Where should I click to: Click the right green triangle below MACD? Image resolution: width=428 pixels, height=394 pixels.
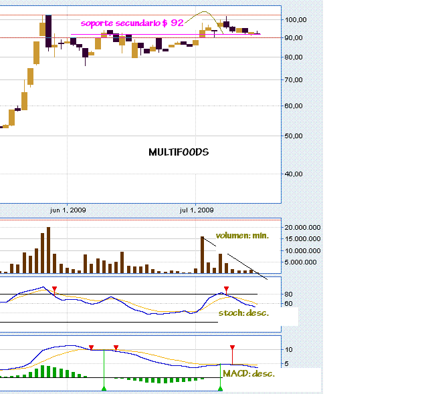(x=220, y=388)
